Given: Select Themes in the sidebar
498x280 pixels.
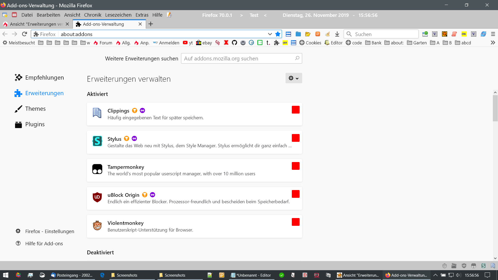Looking at the screenshot, I should click(x=35, y=109).
